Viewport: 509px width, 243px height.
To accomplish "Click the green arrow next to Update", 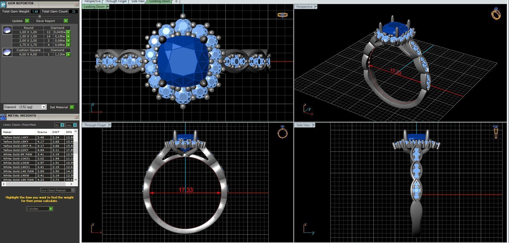I will coord(27,21).
